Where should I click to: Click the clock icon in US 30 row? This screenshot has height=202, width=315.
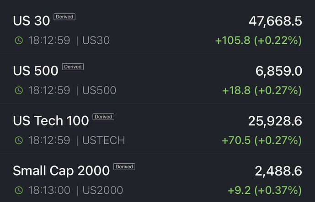tap(19, 41)
